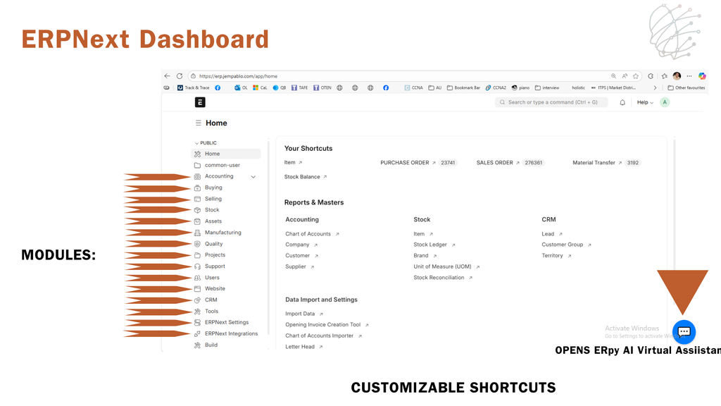Open the user avatar A menu

(665, 102)
